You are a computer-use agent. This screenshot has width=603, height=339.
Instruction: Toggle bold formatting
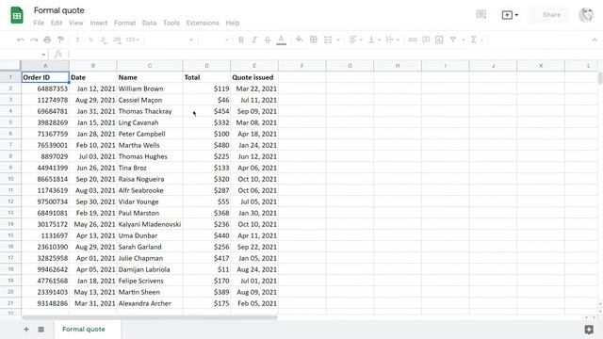241,40
